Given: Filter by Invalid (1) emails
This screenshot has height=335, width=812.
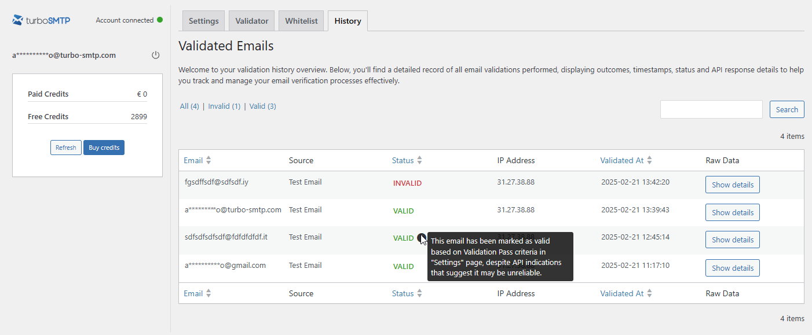Looking at the screenshot, I should [x=224, y=106].
